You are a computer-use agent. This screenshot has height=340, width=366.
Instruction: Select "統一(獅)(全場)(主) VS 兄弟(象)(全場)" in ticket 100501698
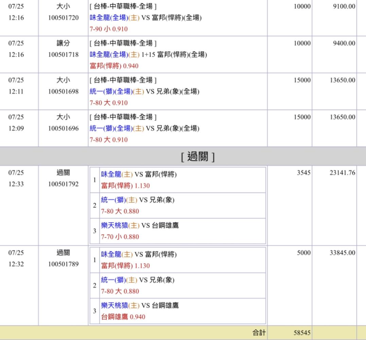[144, 91]
